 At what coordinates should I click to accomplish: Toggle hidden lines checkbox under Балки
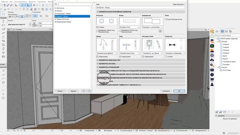coord(120,31)
